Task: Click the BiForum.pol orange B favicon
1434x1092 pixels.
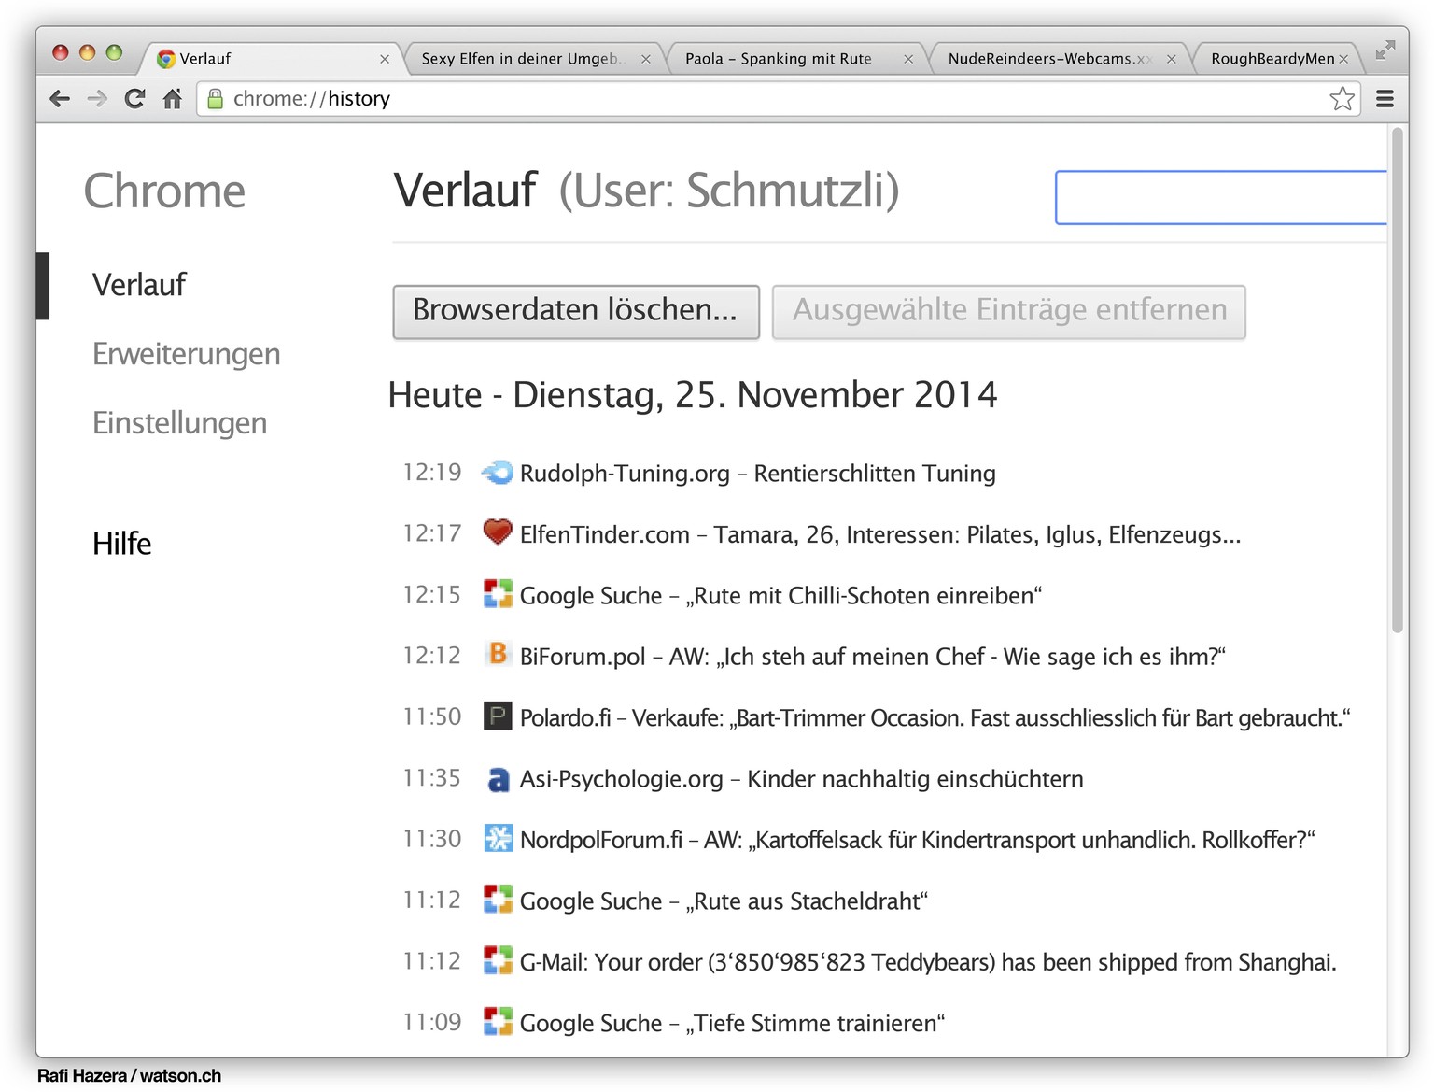Action: point(498,654)
